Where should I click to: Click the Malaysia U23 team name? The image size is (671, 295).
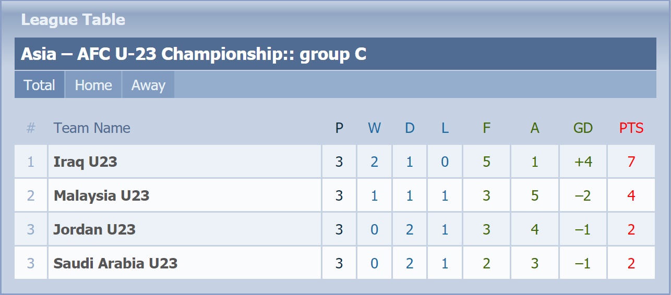click(x=101, y=195)
